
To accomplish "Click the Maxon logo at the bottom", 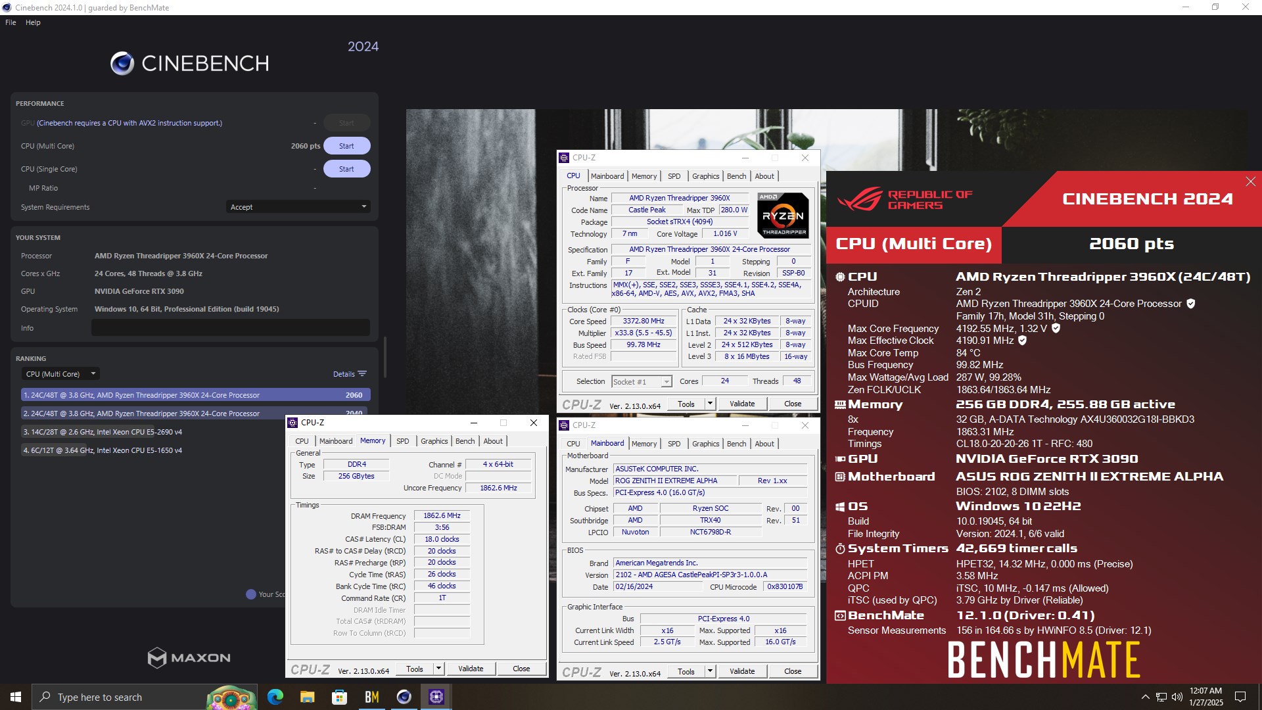I will [189, 657].
